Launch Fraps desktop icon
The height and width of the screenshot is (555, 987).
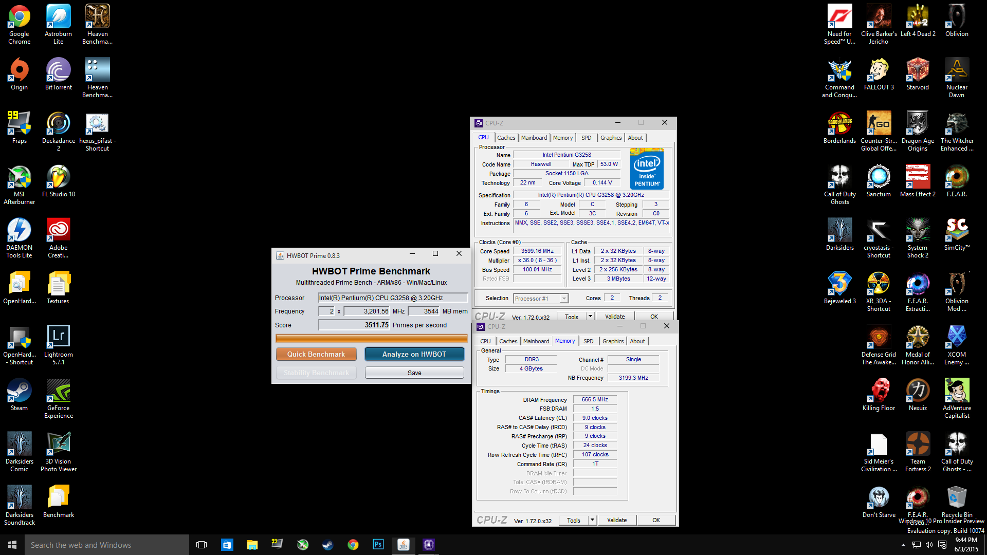click(19, 127)
